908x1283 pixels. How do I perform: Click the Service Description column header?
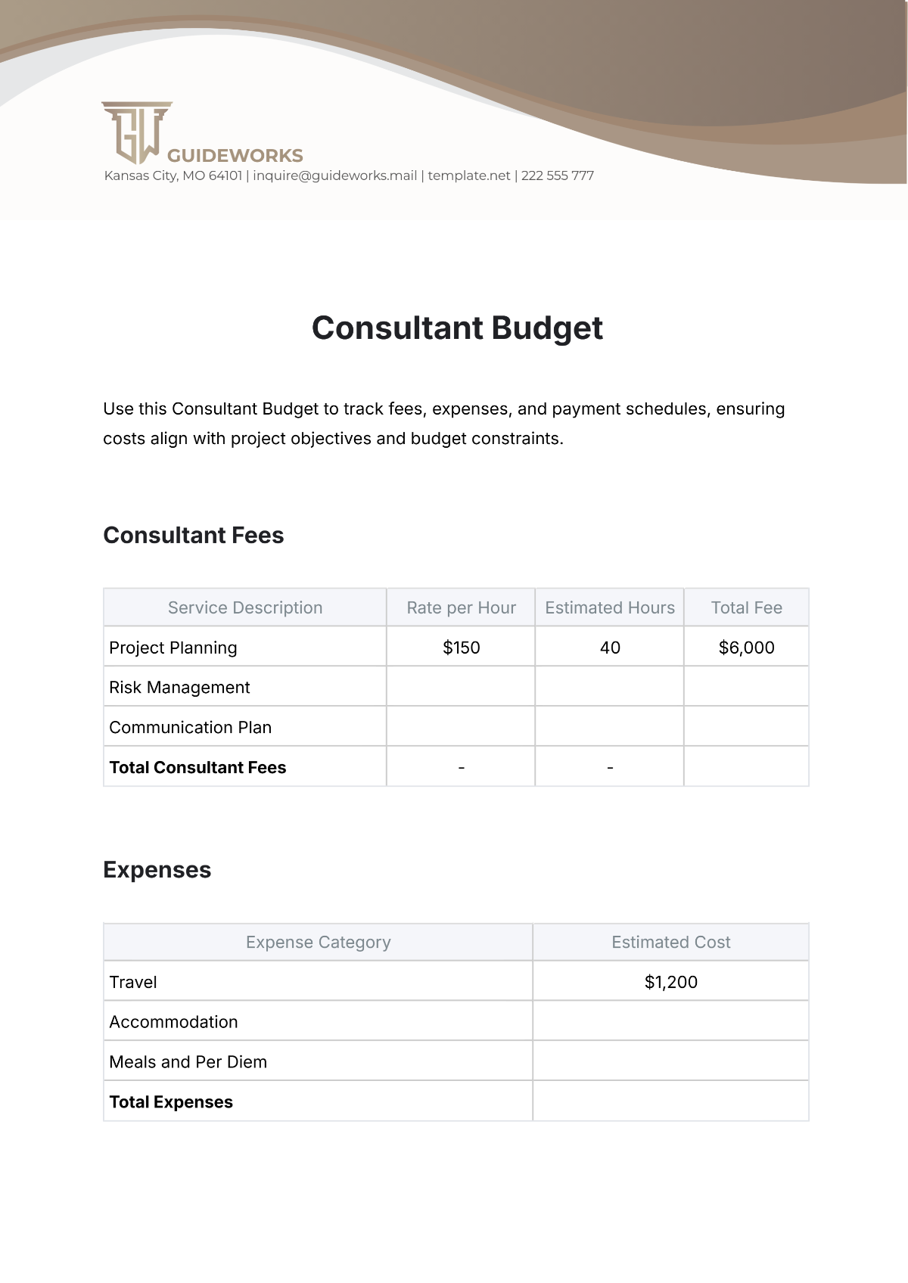(x=245, y=607)
